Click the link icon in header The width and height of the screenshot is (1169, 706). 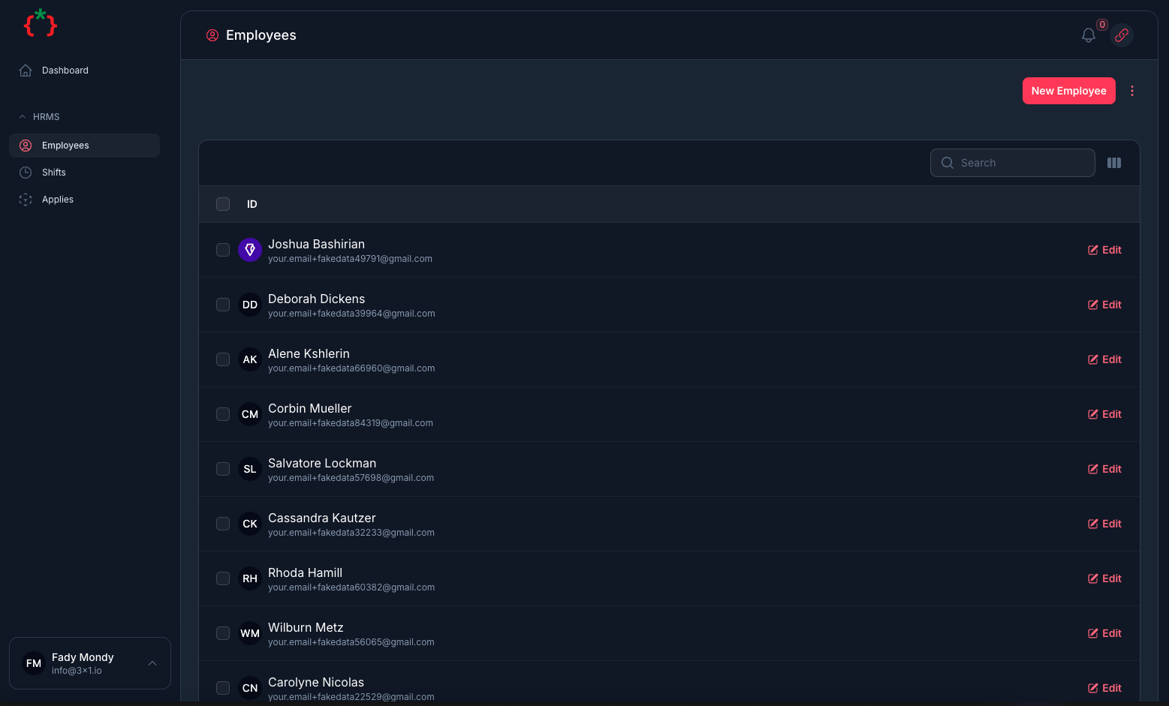(x=1121, y=35)
